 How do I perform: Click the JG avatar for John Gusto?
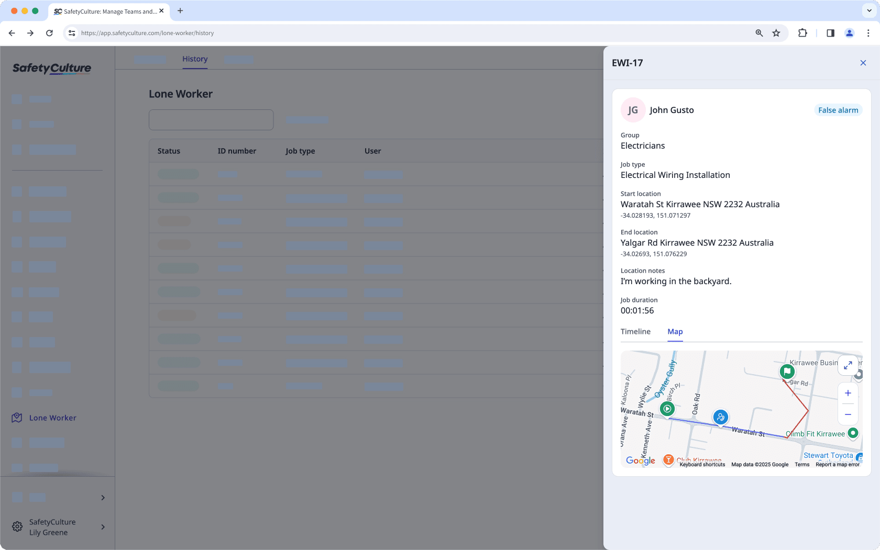(633, 110)
